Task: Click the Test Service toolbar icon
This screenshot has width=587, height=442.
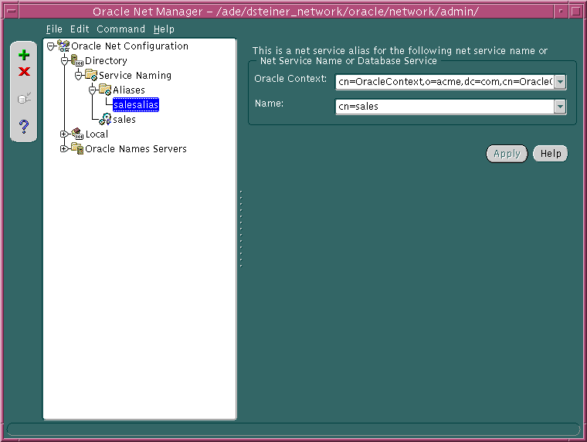Action: point(24,98)
